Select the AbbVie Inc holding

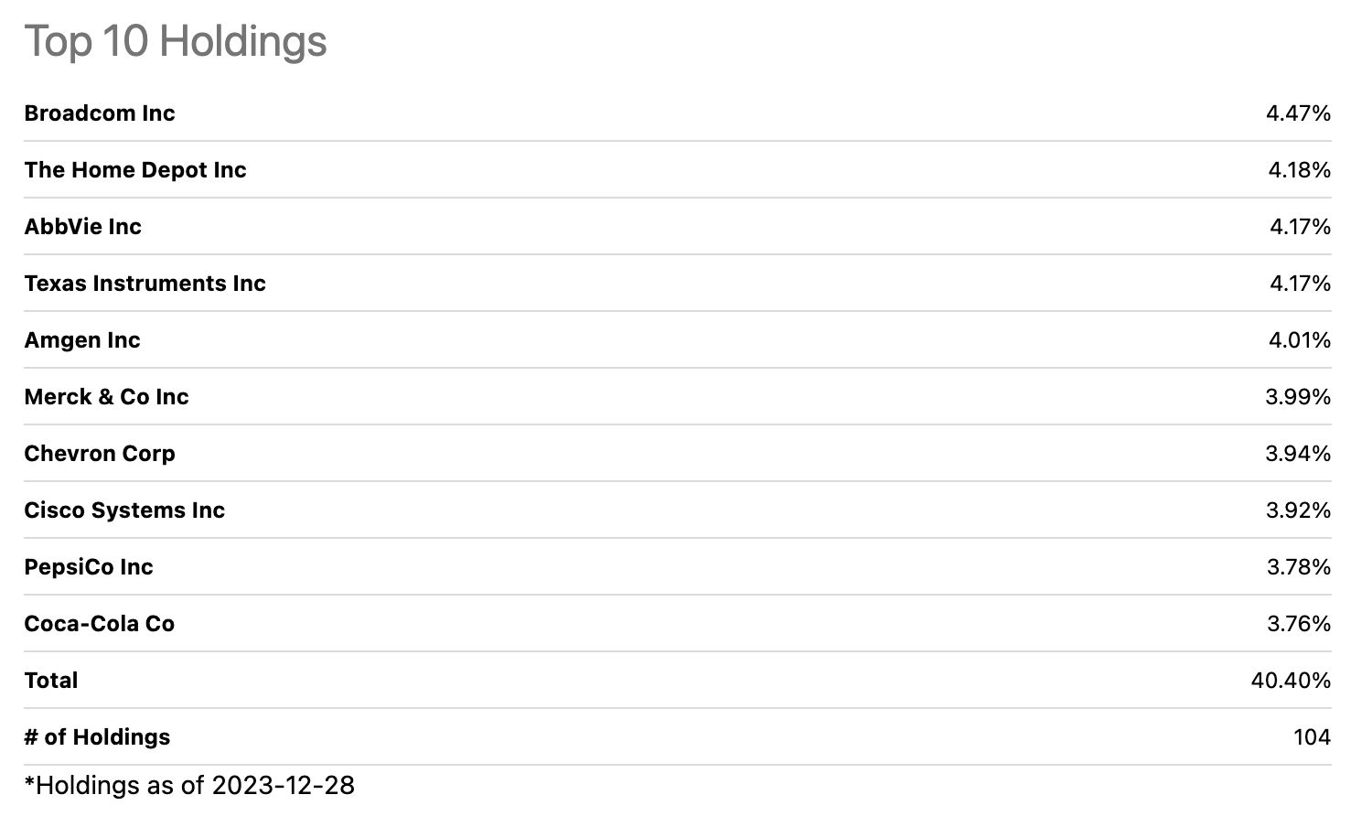[x=83, y=227]
